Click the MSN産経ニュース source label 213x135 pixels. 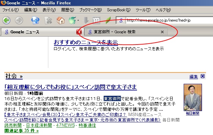click(x=145, y=115)
